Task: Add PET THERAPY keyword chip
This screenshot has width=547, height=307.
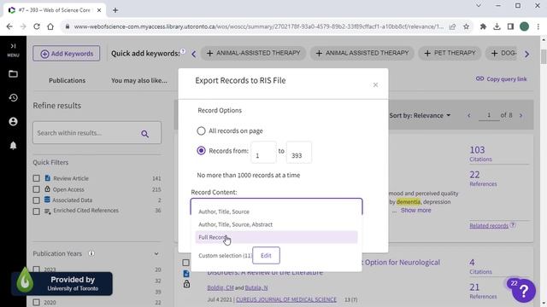Action: [x=450, y=53]
